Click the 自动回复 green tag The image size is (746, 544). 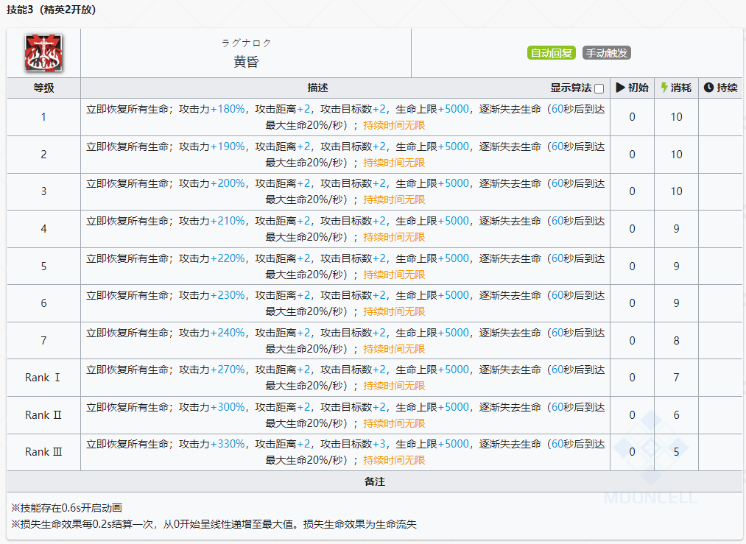[552, 53]
